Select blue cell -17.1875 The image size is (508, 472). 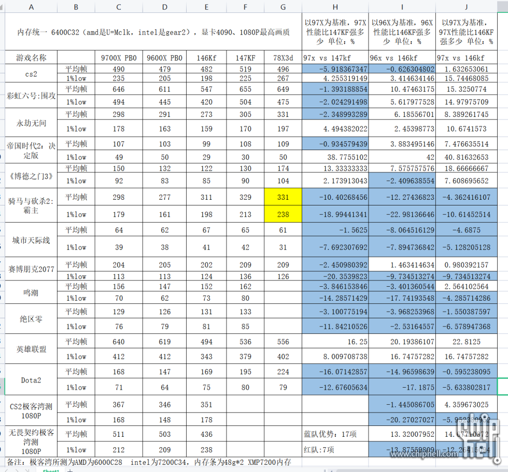tap(402, 387)
